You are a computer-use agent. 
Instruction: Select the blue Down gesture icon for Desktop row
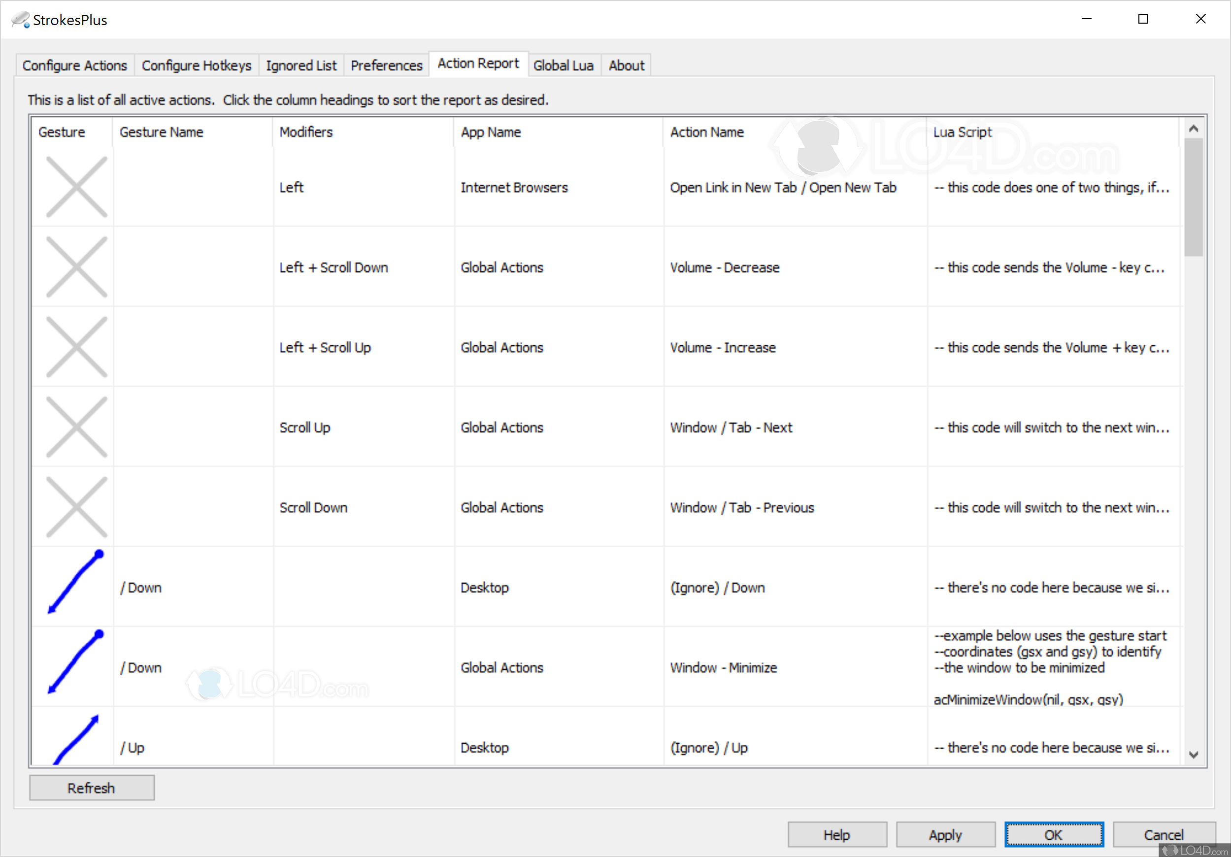tap(73, 583)
